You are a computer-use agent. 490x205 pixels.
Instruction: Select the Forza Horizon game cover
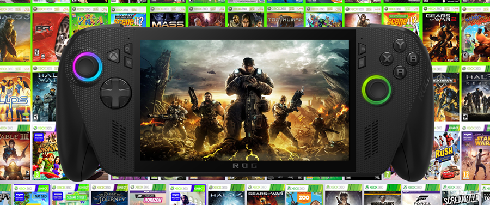coord(148,195)
